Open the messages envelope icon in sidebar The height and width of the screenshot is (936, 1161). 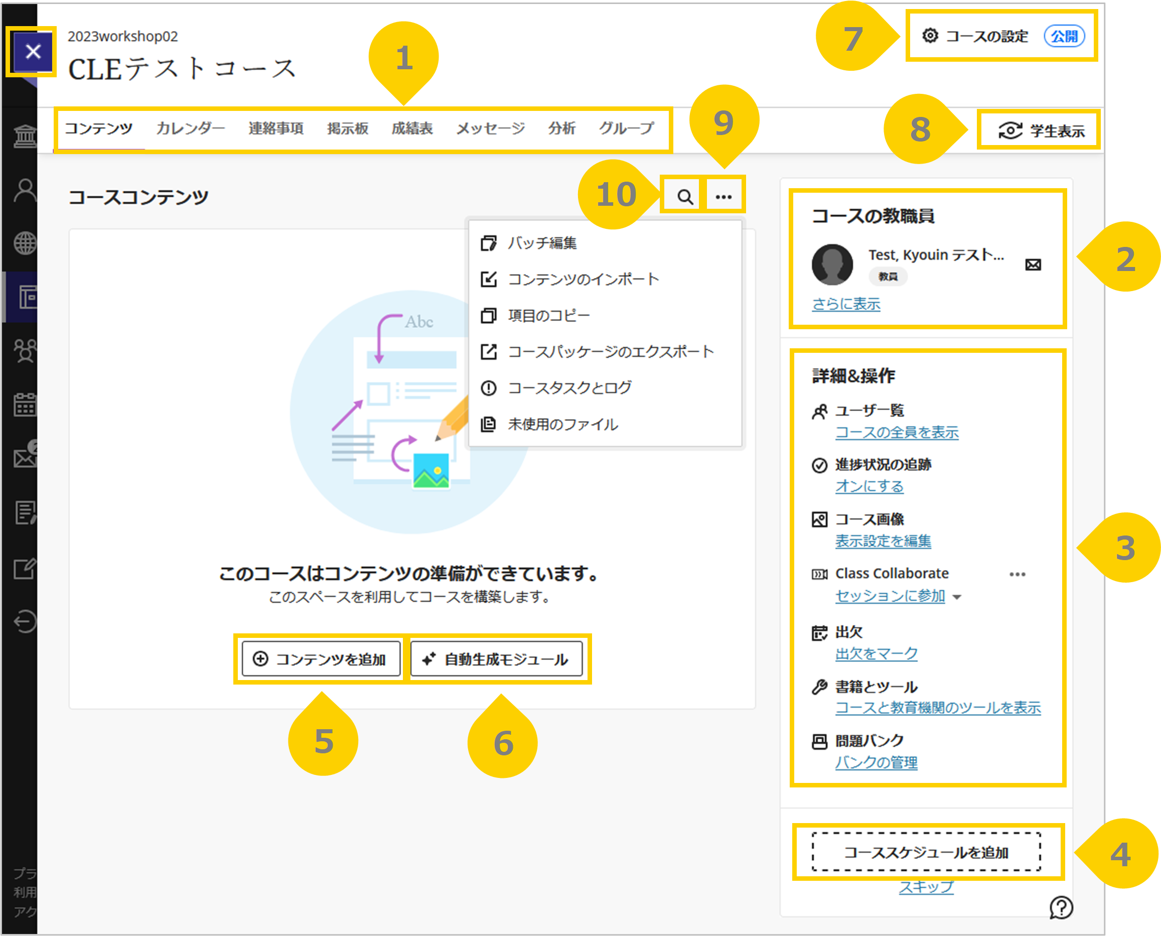point(25,457)
